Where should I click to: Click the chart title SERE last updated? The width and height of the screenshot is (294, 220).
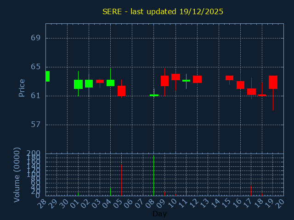click(x=163, y=11)
